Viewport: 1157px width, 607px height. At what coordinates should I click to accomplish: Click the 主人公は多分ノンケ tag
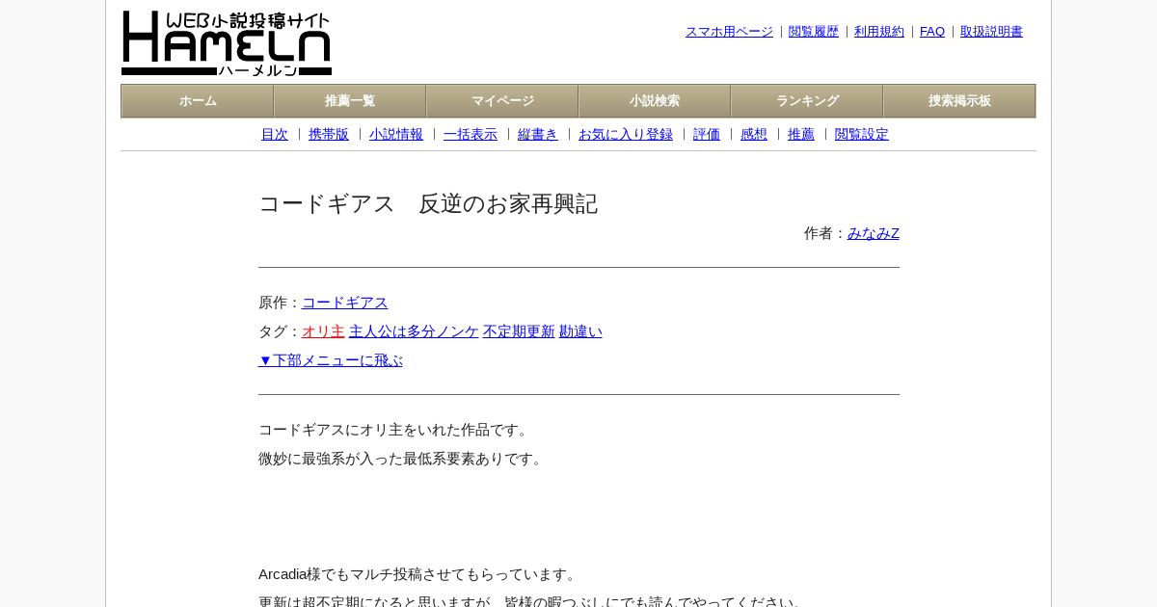pos(414,331)
